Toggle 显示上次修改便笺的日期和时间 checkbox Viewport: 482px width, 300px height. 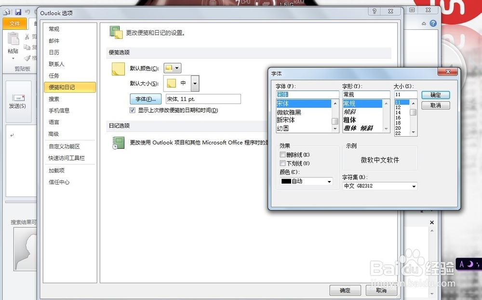(133, 110)
